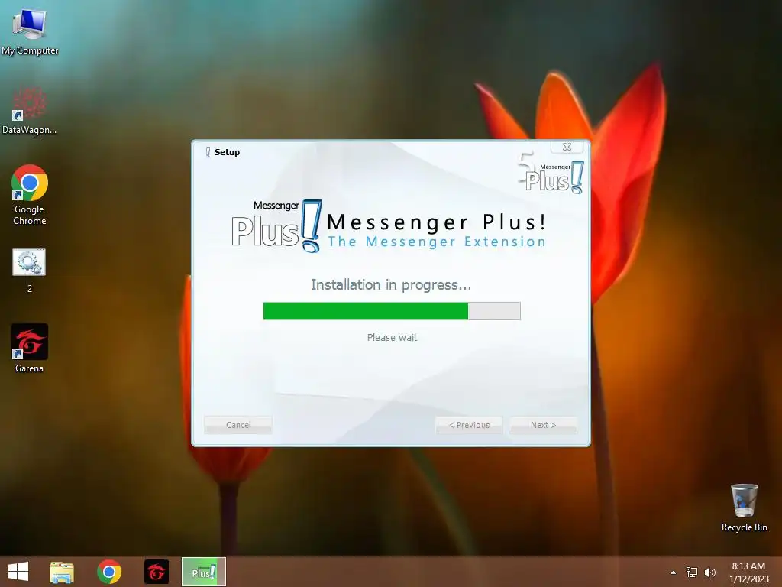Screen dimensions: 782x587
Task: Select the gear file named 2 on desktop
Action: coord(30,271)
